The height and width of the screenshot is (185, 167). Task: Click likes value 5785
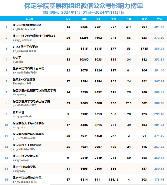pyautogui.click(x=144, y=49)
